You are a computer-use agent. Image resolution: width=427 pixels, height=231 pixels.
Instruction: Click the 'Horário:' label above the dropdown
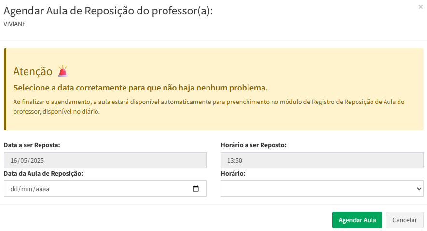[233, 173]
